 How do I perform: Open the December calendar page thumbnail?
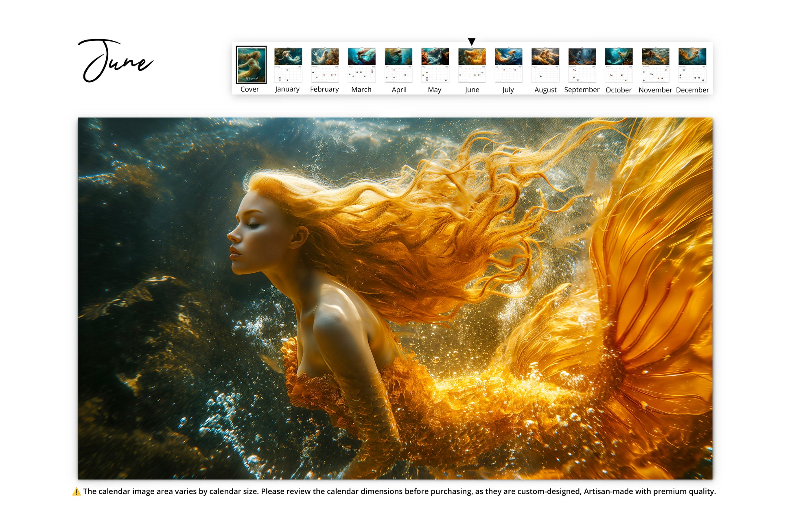(x=692, y=65)
